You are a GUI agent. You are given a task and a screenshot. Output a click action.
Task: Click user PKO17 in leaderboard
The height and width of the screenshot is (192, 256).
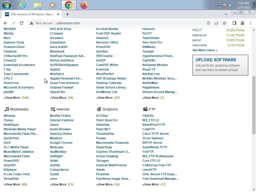[x=197, y=30]
